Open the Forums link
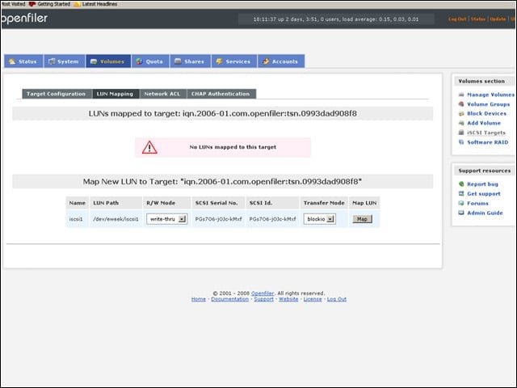 pyautogui.click(x=477, y=203)
